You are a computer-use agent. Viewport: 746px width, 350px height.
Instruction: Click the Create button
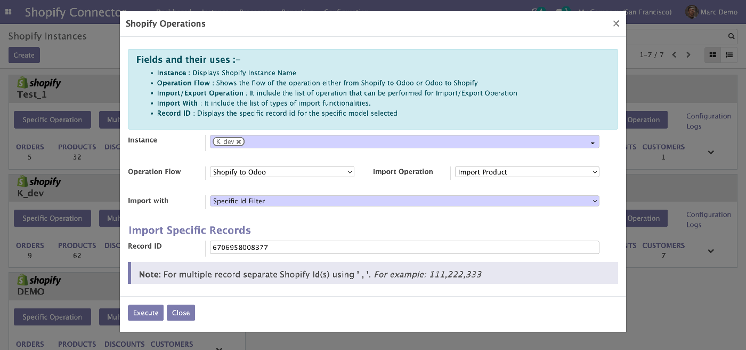coord(24,55)
